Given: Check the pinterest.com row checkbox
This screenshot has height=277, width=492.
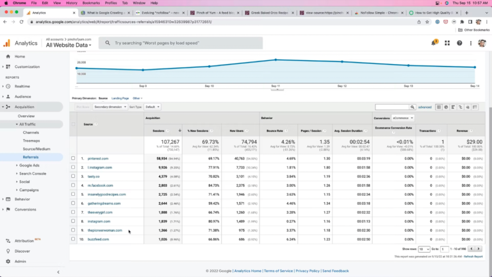Looking at the screenshot, I should [x=73, y=158].
